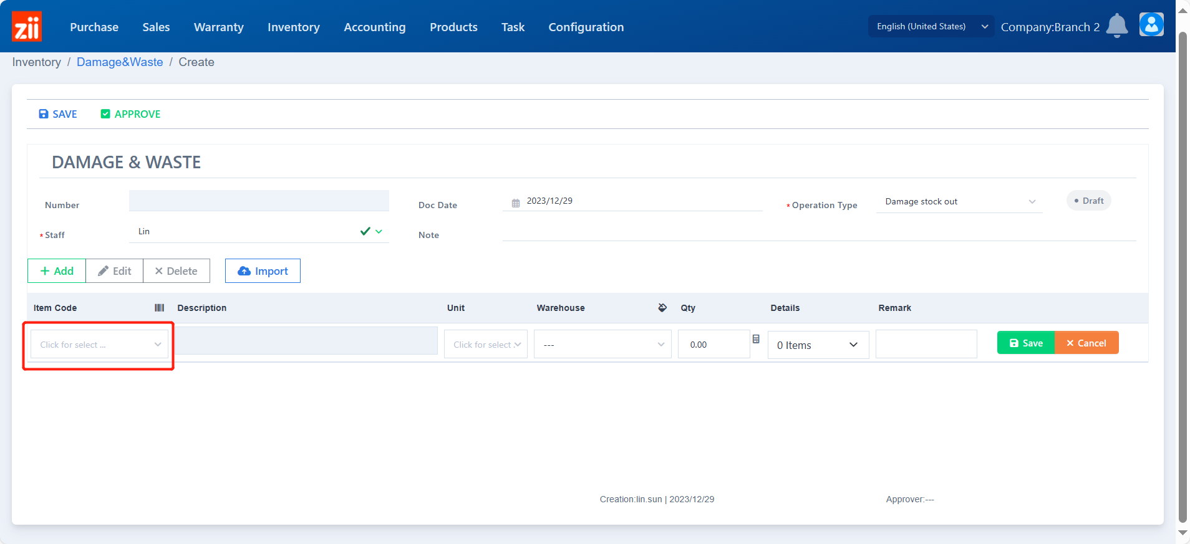Image resolution: width=1190 pixels, height=544 pixels.
Task: Click the Qty field showing 0.00
Action: [x=714, y=344]
